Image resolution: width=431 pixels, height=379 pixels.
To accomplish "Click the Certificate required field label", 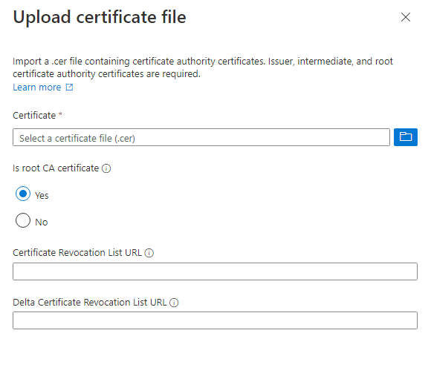I will (x=37, y=115).
